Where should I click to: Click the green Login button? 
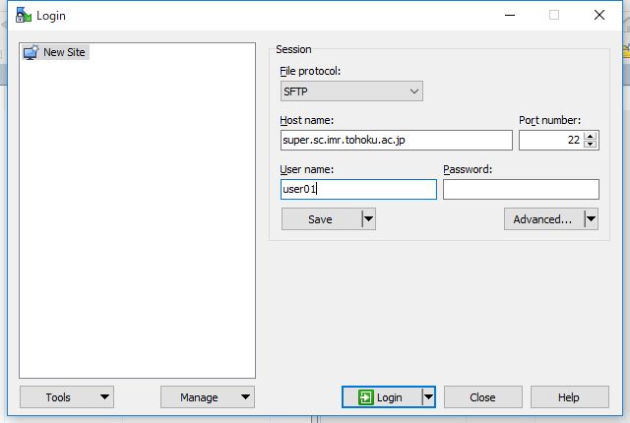click(x=381, y=396)
